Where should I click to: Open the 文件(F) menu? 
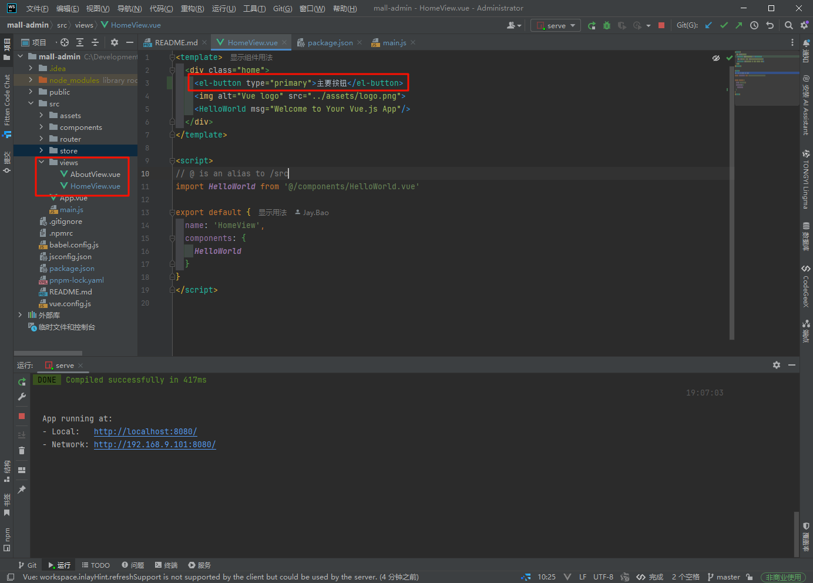[37, 8]
